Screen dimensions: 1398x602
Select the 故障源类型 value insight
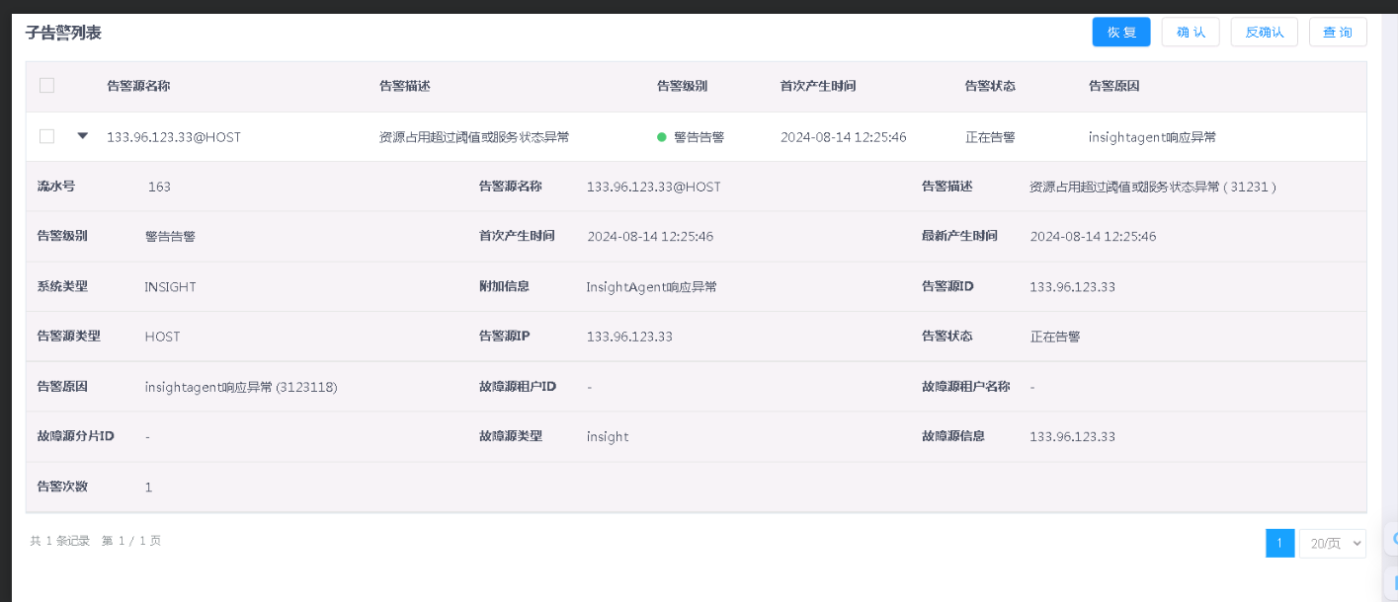click(608, 436)
